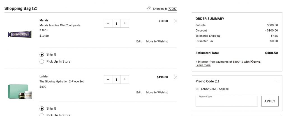Click into the Promo Code text field
287x116 pixels.
[226, 101]
